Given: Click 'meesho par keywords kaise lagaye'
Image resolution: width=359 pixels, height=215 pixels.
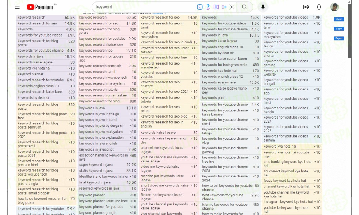Looking at the screenshot, I should [x=169, y=178].
